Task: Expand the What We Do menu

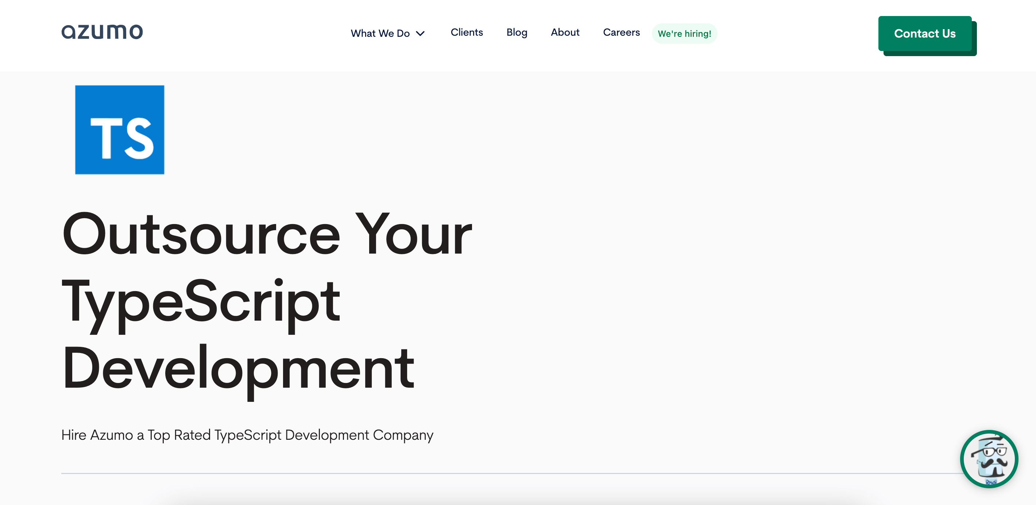Action: 387,34
